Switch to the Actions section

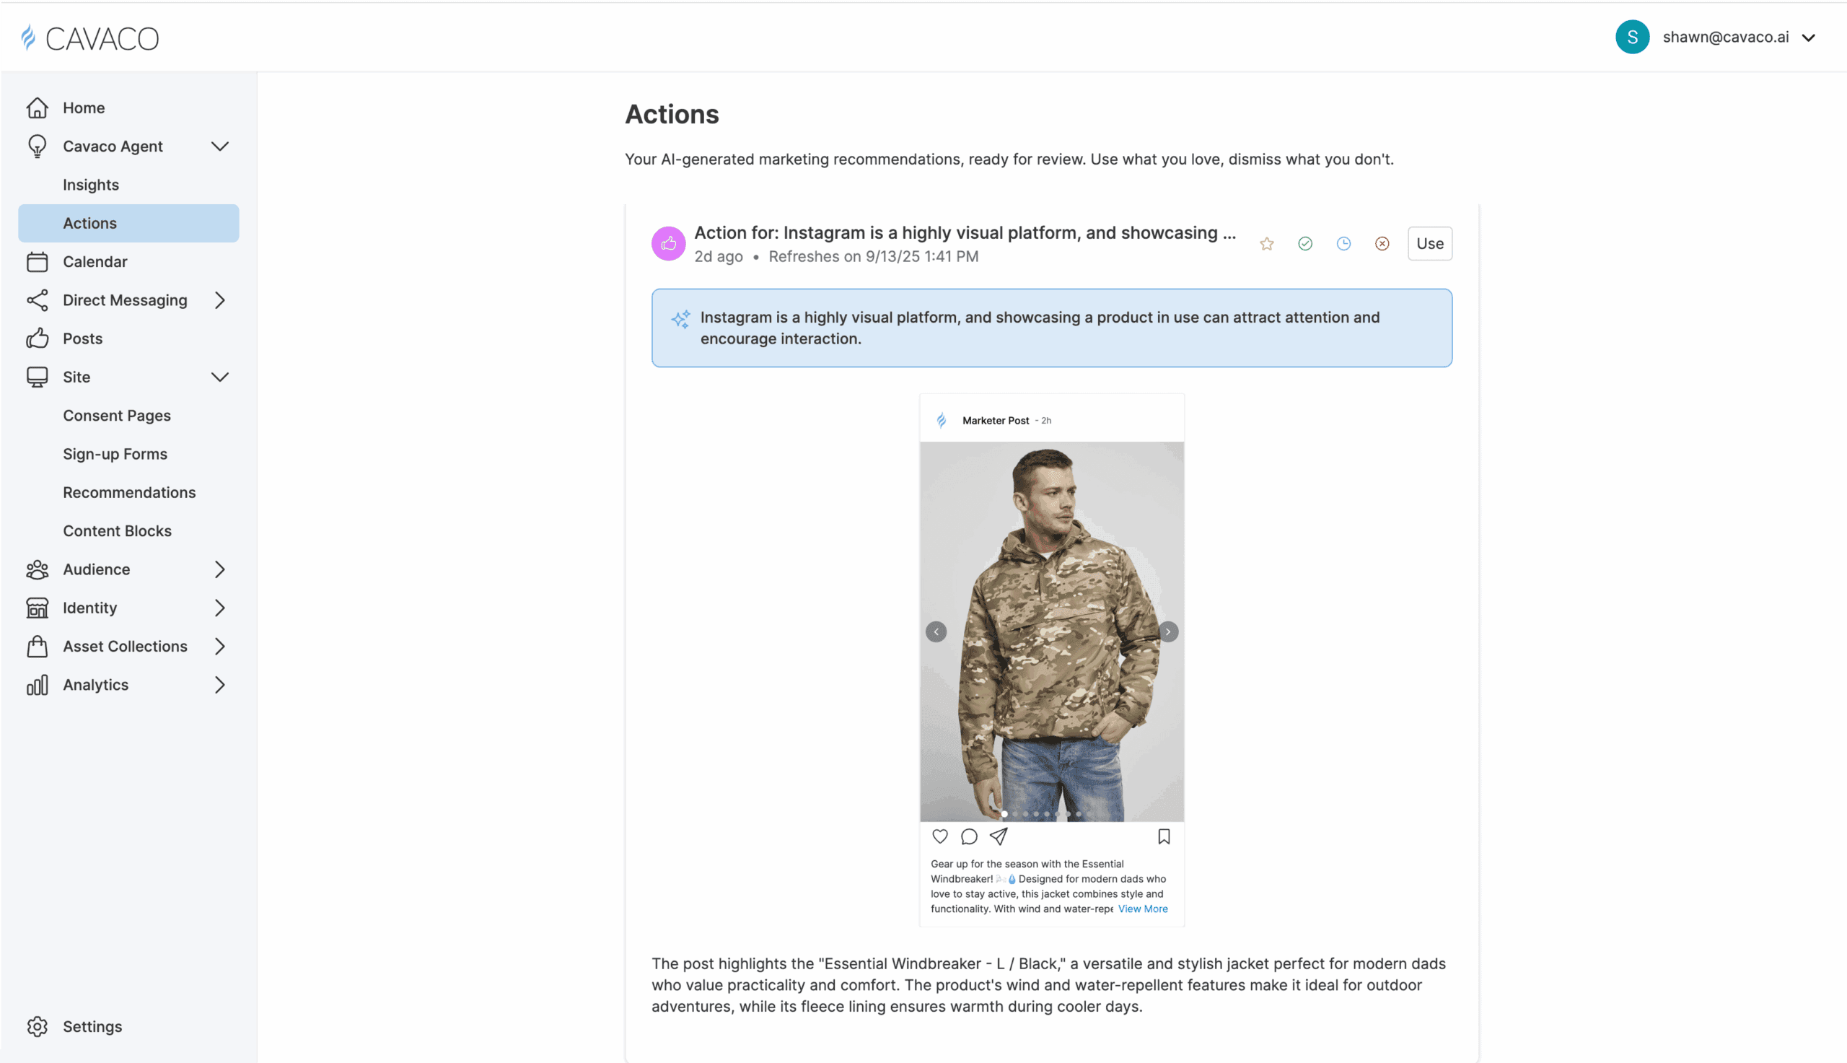89,223
